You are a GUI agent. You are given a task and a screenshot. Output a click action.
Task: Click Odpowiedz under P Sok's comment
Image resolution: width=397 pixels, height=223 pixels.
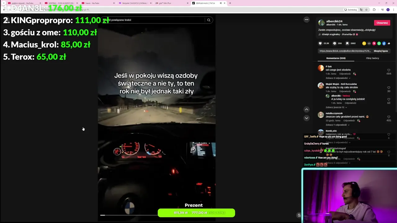click(x=345, y=74)
